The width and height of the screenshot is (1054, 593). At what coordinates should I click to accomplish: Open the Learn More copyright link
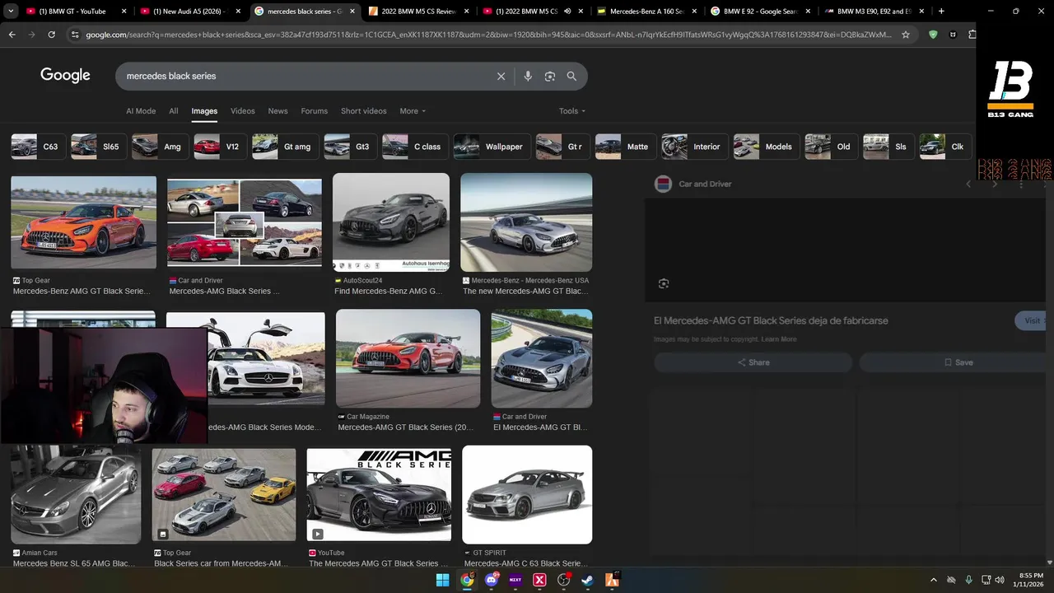(779, 339)
